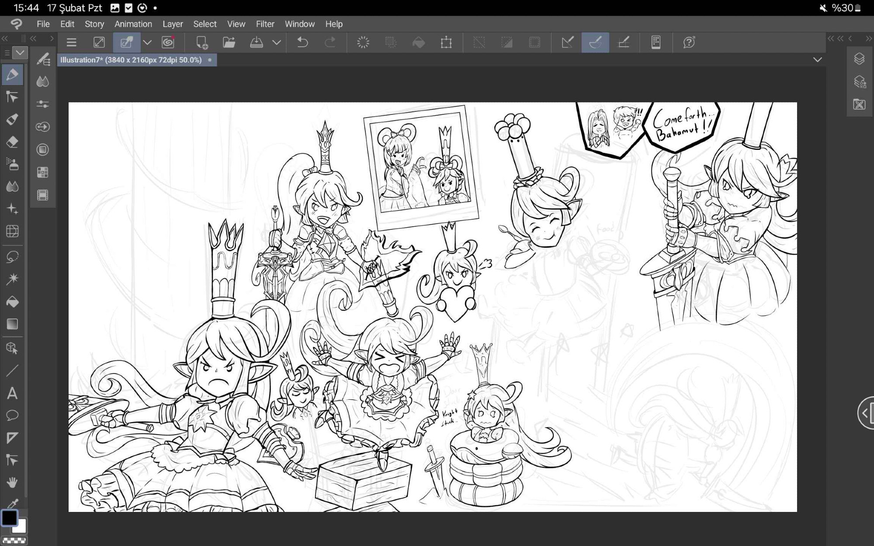Select the black main color swatch
This screenshot has width=874, height=546.
click(9, 518)
